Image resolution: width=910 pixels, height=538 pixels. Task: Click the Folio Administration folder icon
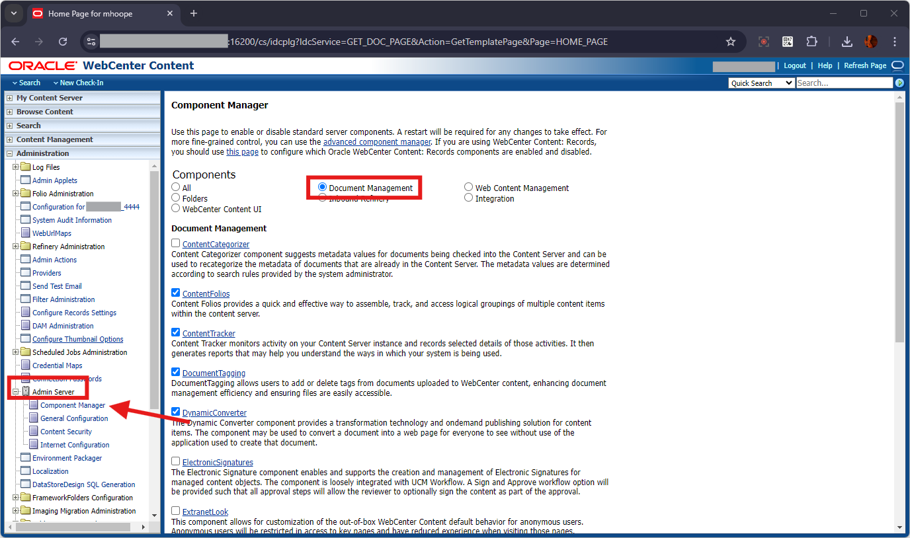(26, 194)
